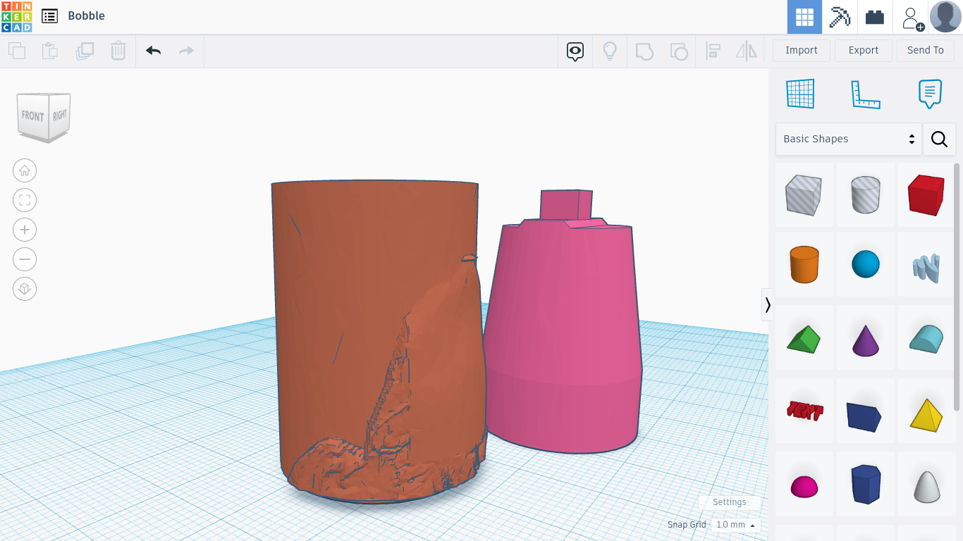This screenshot has height=541, width=963.
Task: Select the red Box shape
Action: tap(926, 195)
